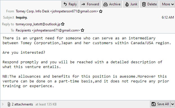Save All attachments
Screen dimensions: 175x108
click(x=160, y=104)
